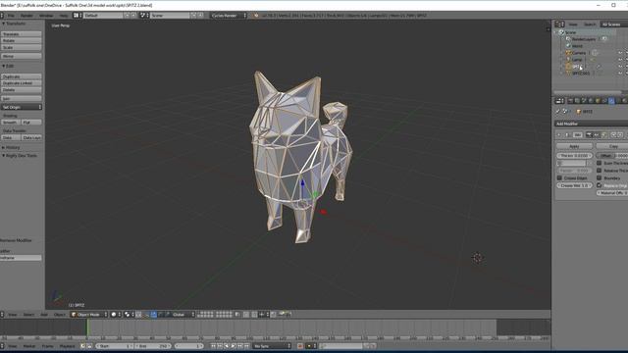Jump to the last frame in the timeline
This screenshot has height=353, width=628.
tap(247, 346)
